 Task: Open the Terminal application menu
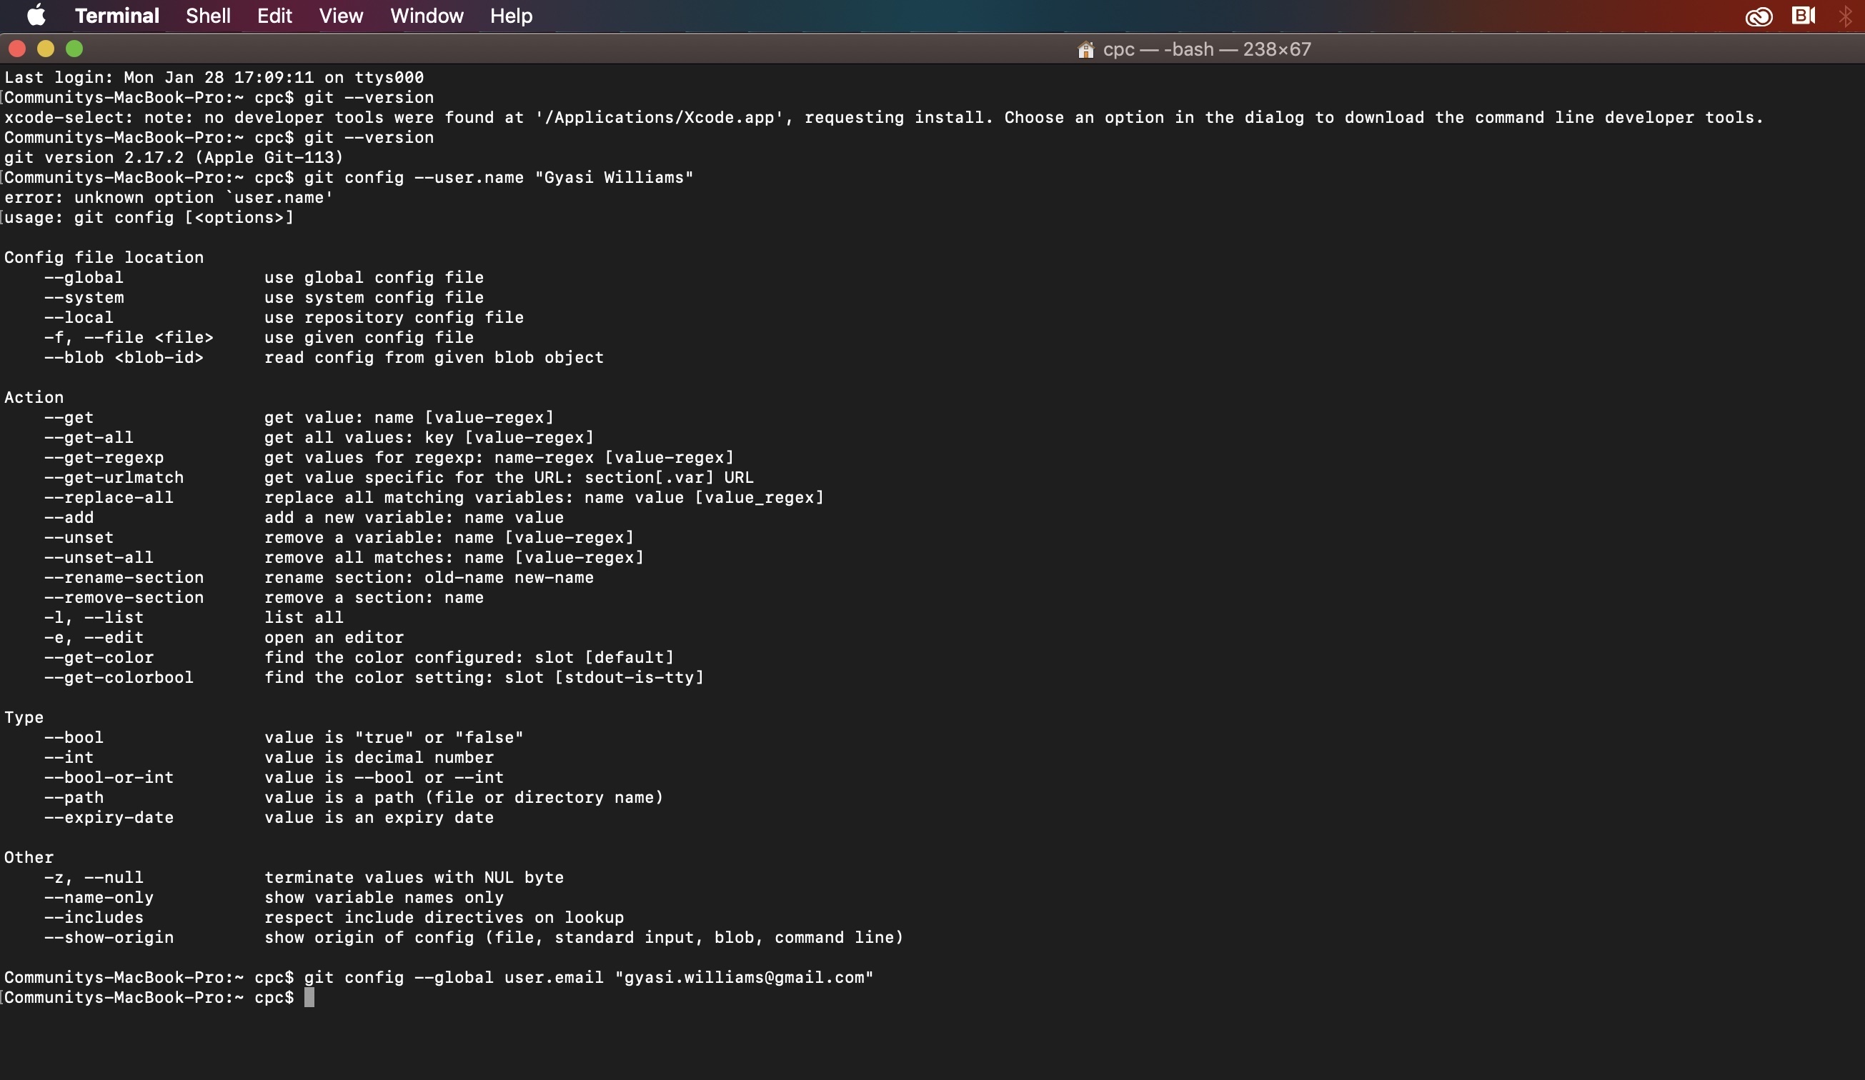(116, 16)
